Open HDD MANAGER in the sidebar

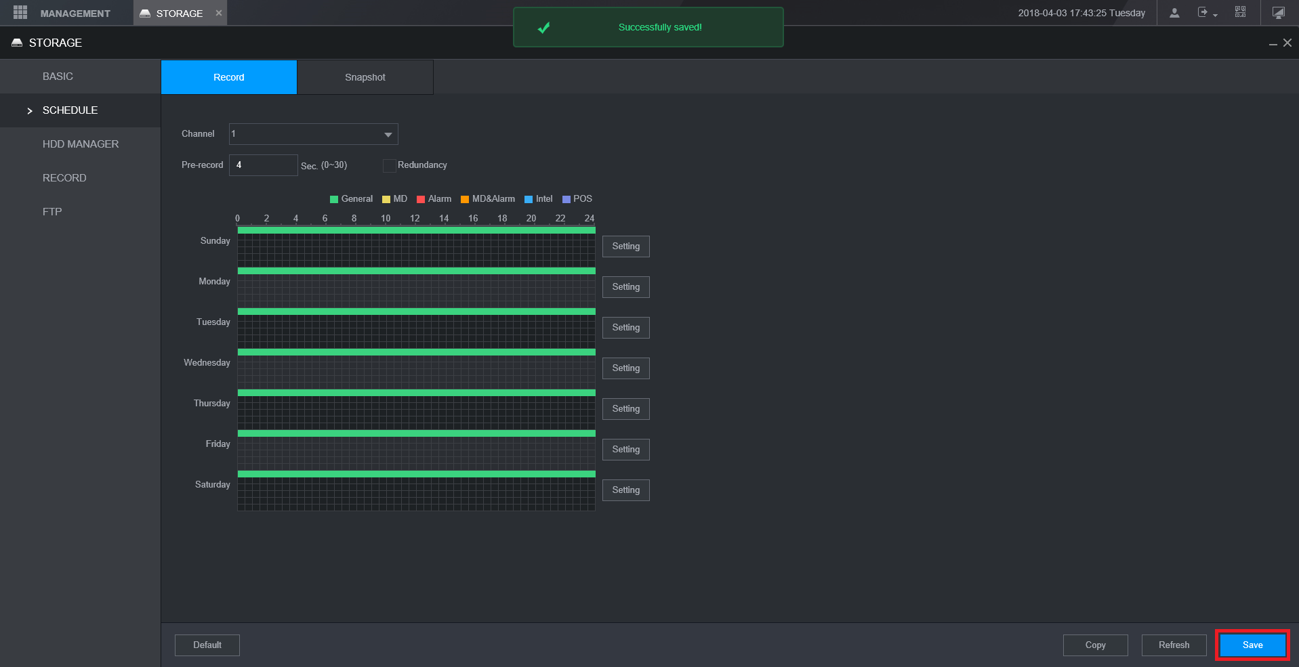[80, 144]
